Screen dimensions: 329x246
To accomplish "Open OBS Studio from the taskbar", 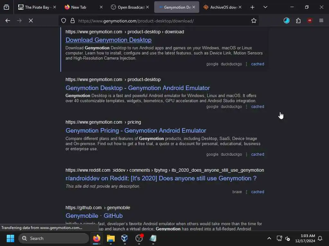I will point(139,238).
